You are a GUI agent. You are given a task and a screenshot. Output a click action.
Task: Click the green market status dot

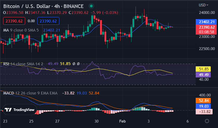91,6
